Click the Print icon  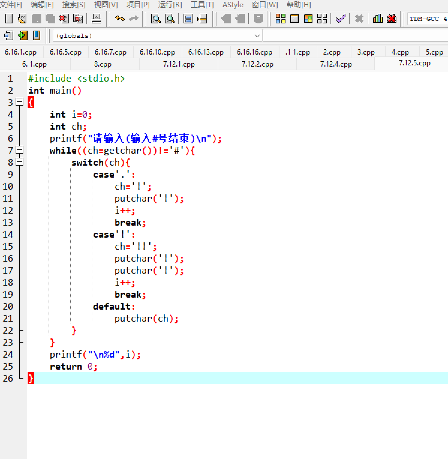(96, 19)
